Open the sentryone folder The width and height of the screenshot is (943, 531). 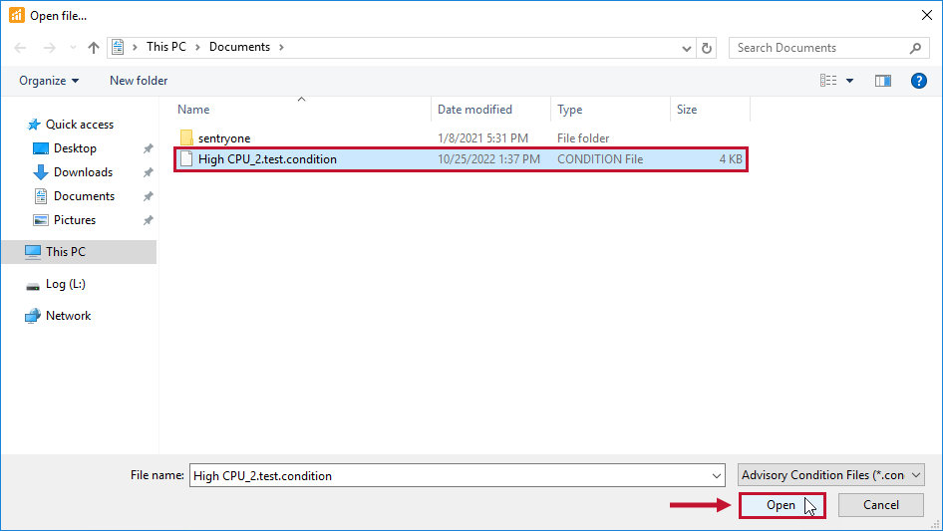coord(224,138)
